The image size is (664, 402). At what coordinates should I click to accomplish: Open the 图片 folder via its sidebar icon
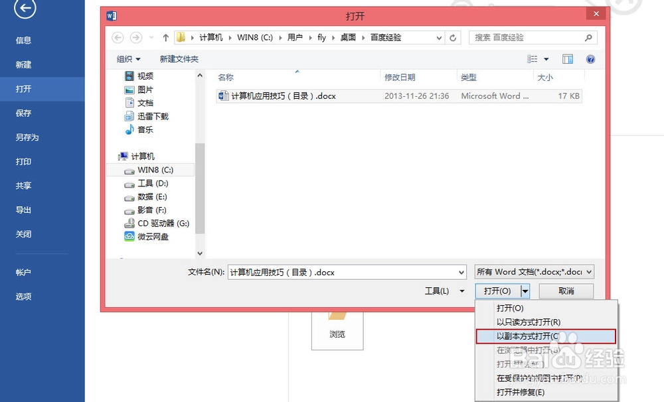coord(130,89)
